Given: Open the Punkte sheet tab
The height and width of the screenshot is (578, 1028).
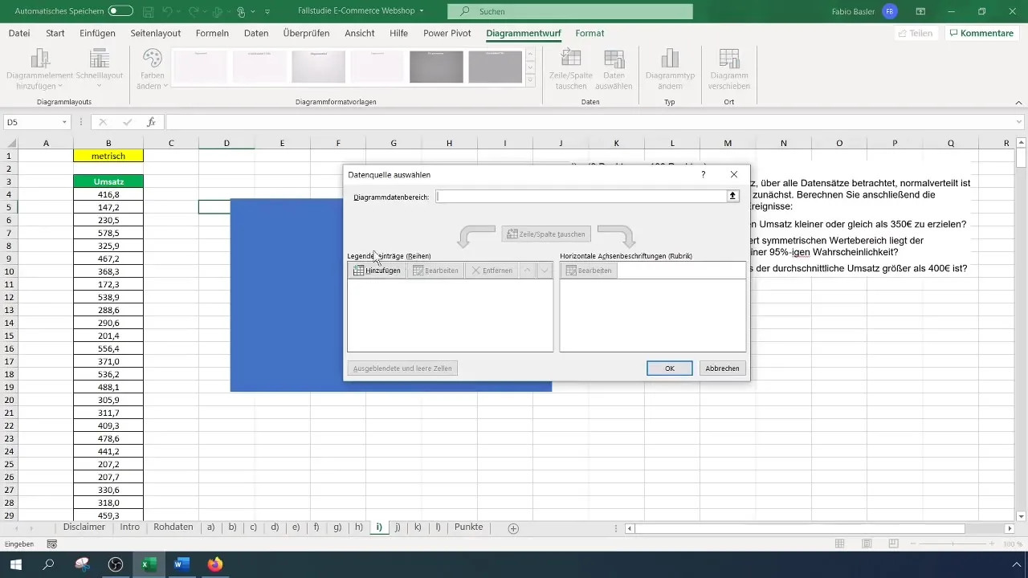Looking at the screenshot, I should click(469, 527).
